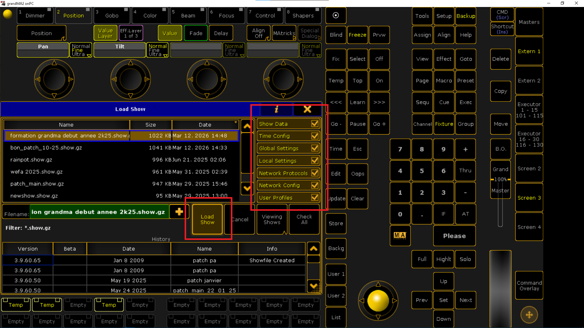Click the info icon in Load Show dialog

276,109
